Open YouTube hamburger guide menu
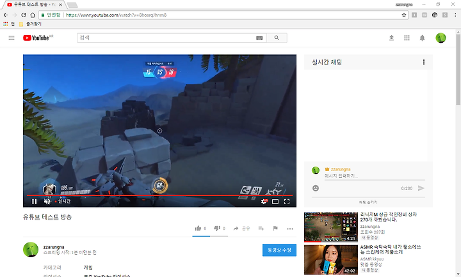The width and height of the screenshot is (461, 277). pyautogui.click(x=12, y=38)
